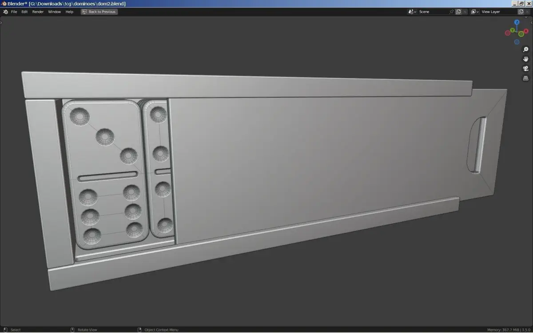Click the unlabeled blue negative Z gizmo circle
The width and height of the screenshot is (533, 333).
point(517,42)
